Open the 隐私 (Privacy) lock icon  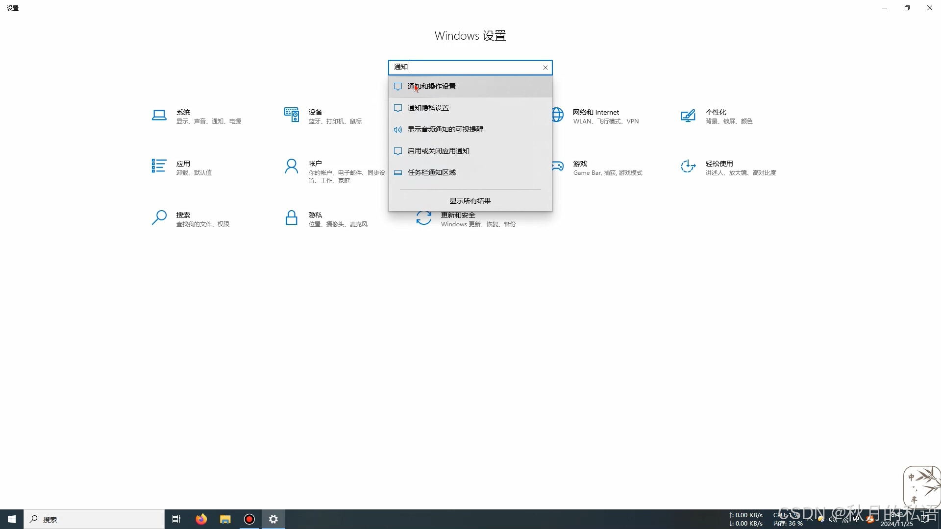point(292,217)
